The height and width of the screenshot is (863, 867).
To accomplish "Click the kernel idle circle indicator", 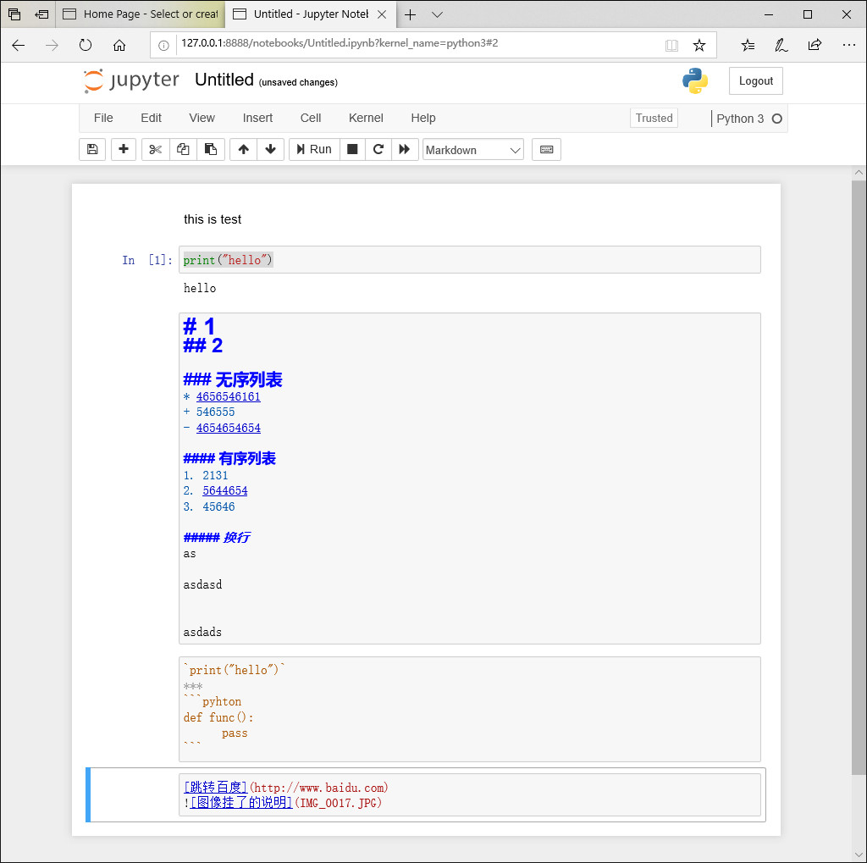I will (777, 119).
